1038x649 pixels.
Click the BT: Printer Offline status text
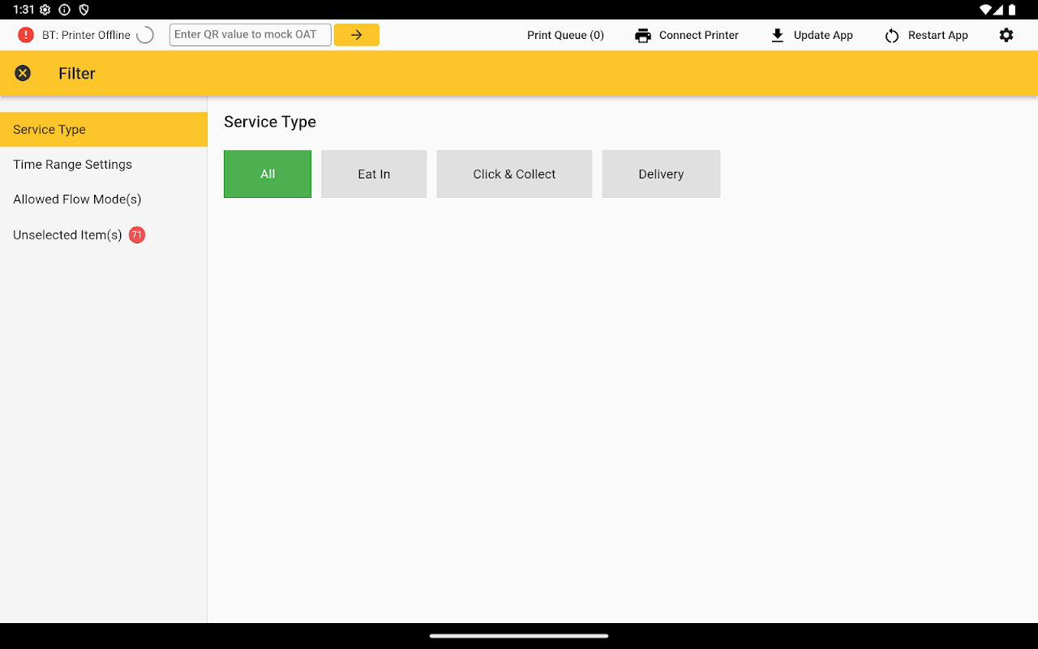[86, 35]
